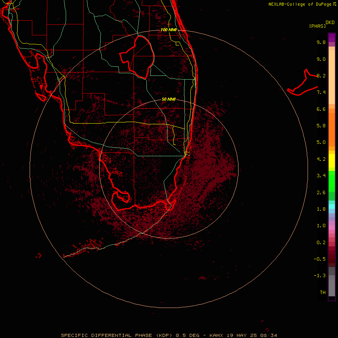338x338 pixels.
Task: Click the bright green segment of color bar
Action: click(x=332, y=181)
